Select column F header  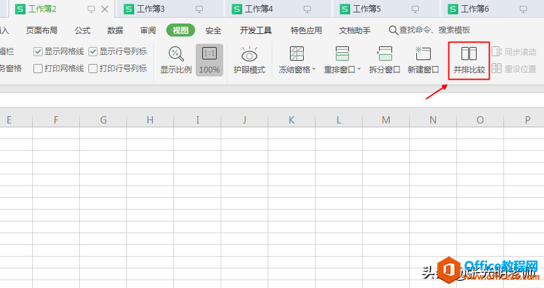56,120
